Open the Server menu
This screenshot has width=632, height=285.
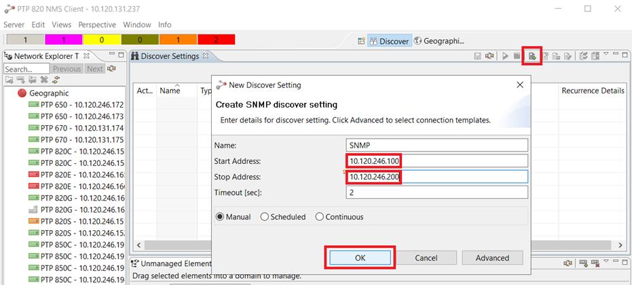click(x=14, y=24)
